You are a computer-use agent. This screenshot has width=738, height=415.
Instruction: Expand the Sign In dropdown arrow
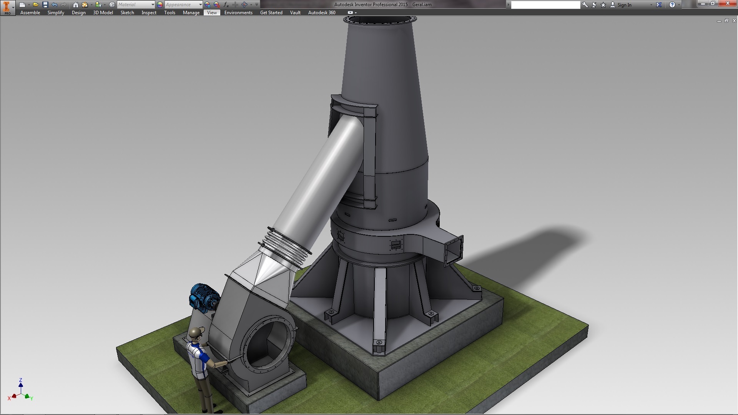[651, 5]
